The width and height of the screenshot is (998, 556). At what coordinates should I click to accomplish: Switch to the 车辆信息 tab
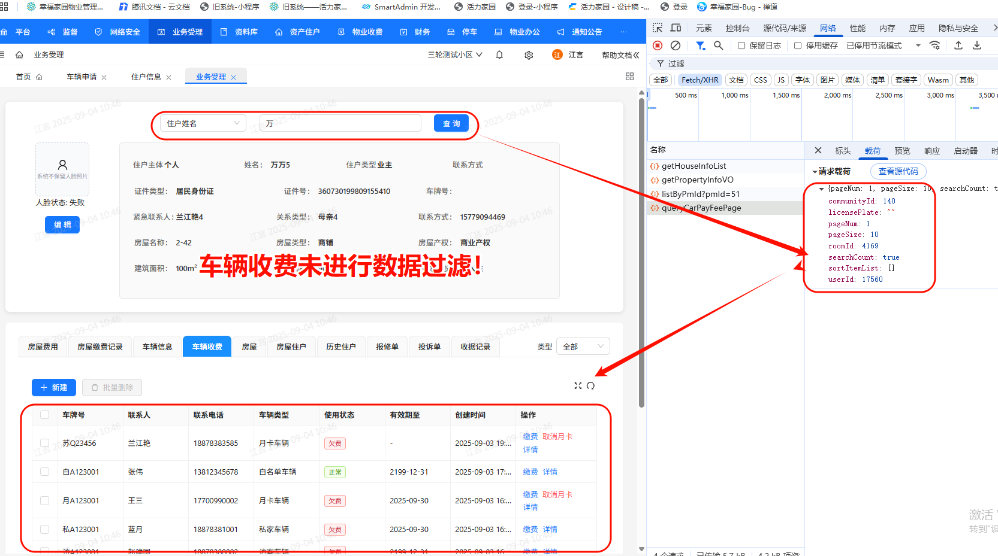click(157, 347)
